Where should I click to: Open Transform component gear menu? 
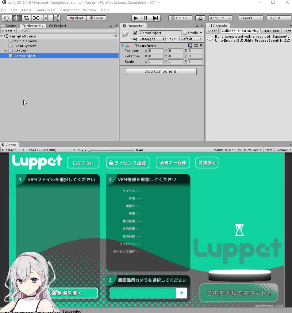[202, 45]
